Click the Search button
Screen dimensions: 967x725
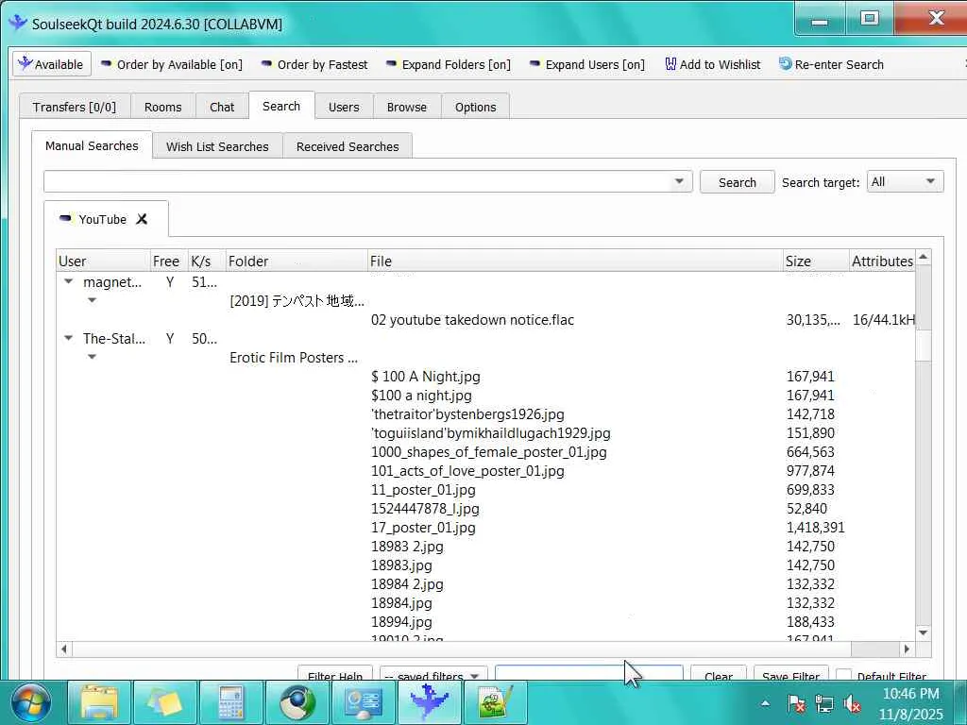737,182
